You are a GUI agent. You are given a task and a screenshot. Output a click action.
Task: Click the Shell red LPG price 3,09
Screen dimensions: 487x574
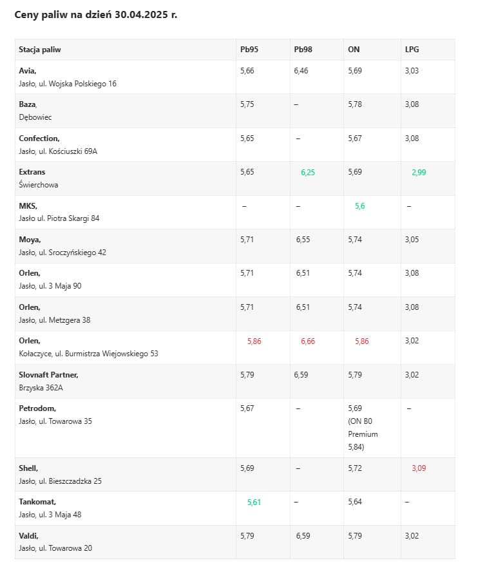(419, 468)
